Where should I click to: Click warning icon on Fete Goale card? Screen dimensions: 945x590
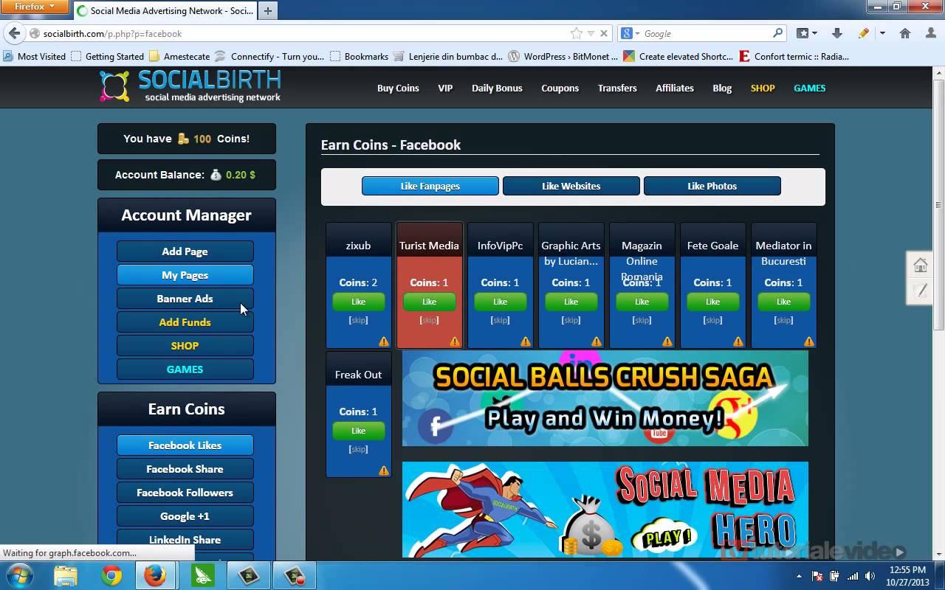pyautogui.click(x=738, y=341)
